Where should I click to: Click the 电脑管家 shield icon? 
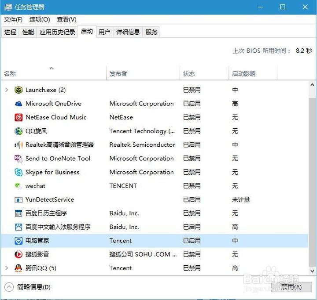[18, 241]
